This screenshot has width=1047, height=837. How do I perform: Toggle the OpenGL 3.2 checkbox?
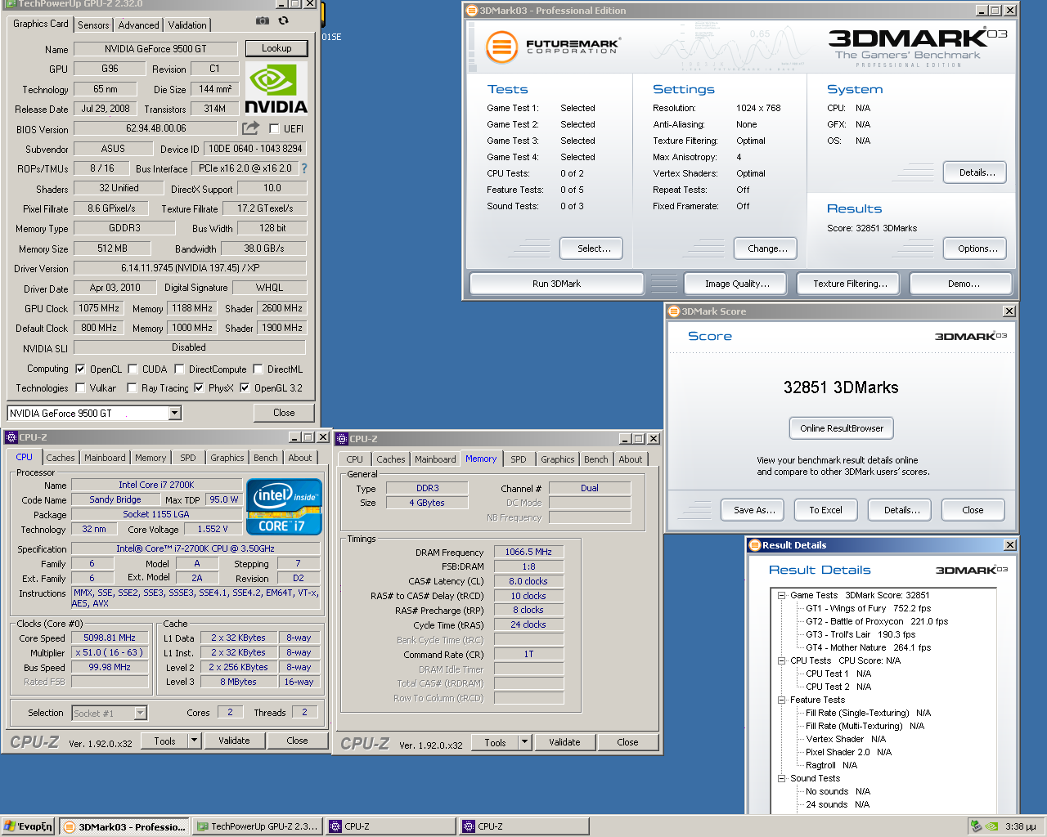click(x=245, y=388)
